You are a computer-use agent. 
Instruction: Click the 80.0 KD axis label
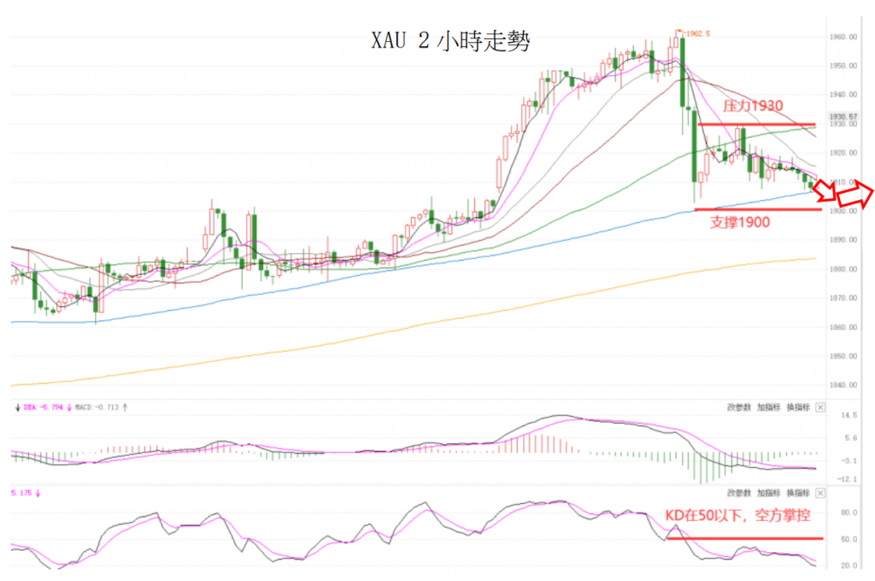point(849,513)
